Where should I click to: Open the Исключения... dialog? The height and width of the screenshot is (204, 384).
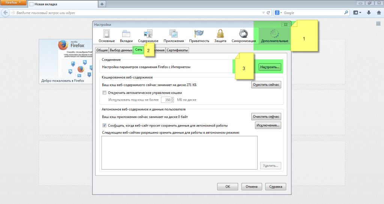point(268,125)
